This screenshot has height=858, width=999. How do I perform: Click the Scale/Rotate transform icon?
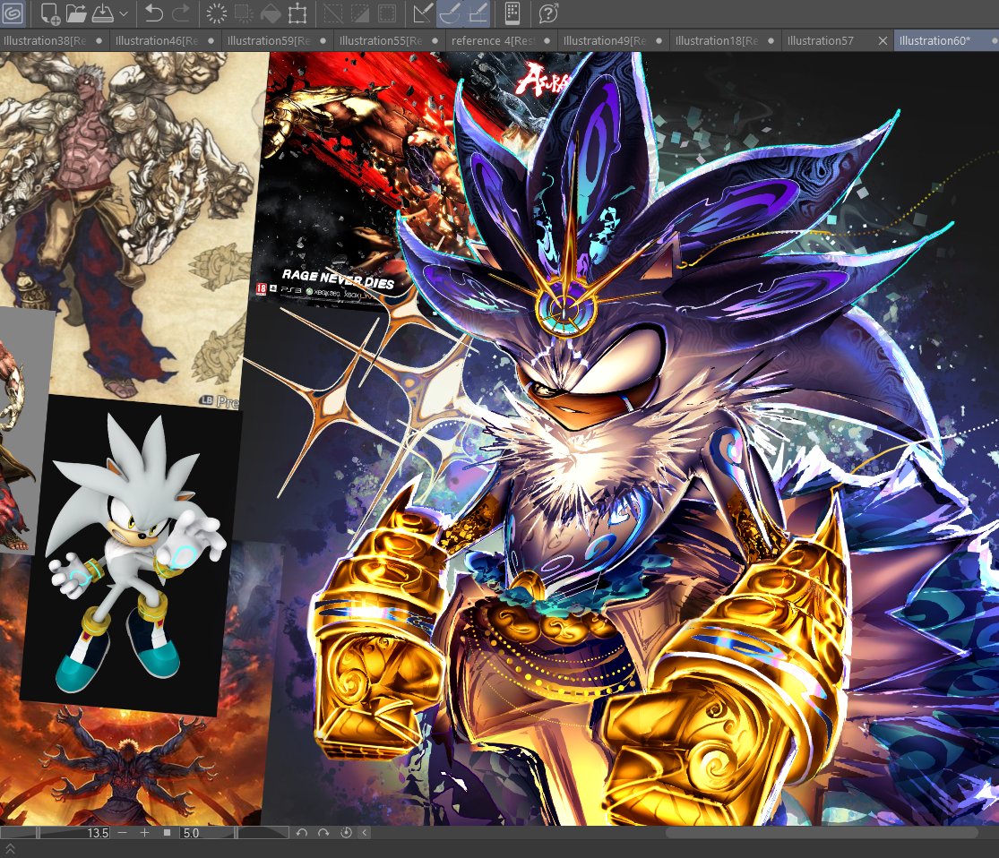(x=297, y=13)
